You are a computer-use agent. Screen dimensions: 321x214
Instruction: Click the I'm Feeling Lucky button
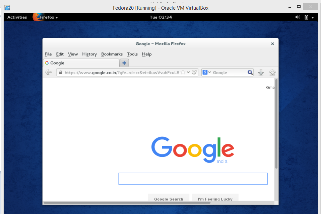click(215, 198)
